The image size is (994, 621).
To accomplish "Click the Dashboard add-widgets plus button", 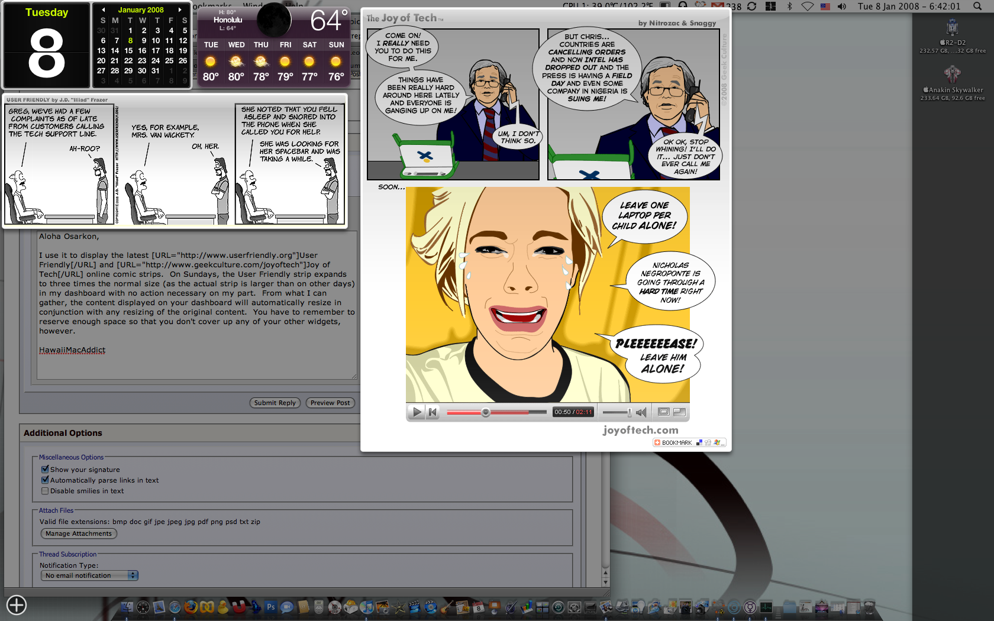I will click(x=17, y=605).
